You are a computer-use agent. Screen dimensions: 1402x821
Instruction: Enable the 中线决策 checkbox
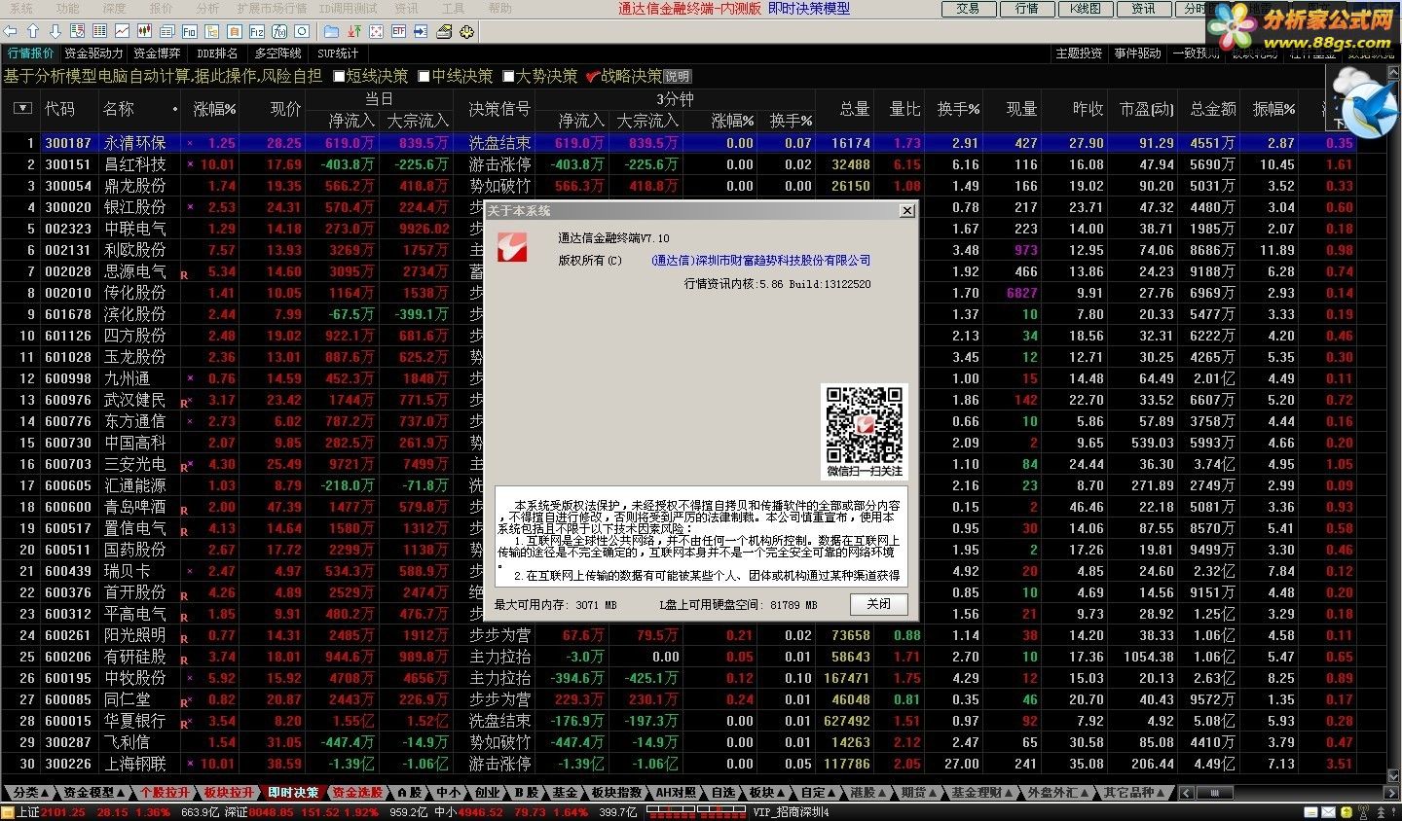(x=424, y=76)
